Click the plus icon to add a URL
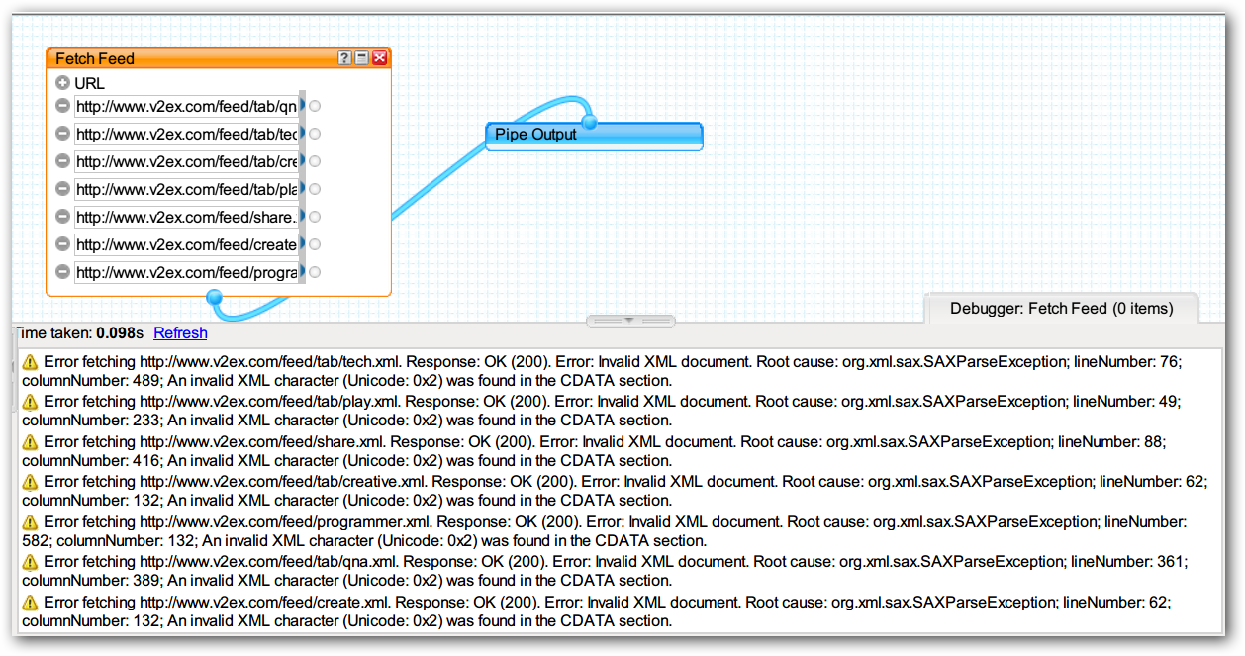This screenshot has height=656, width=1245. pos(62,84)
